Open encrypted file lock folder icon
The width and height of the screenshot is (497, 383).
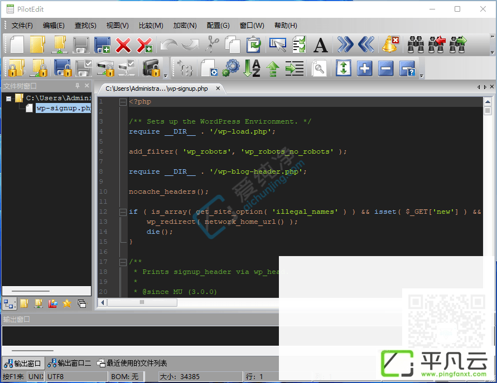[x=17, y=68]
